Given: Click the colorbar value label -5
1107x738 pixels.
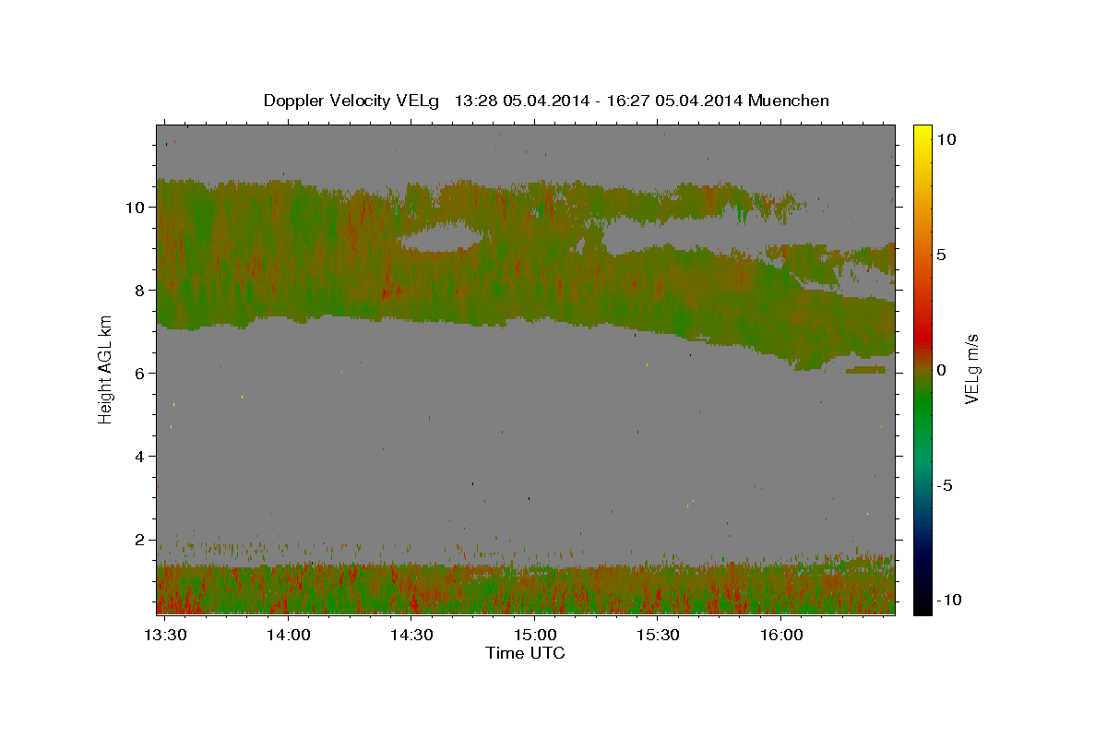Looking at the screenshot, I should coord(944,485).
